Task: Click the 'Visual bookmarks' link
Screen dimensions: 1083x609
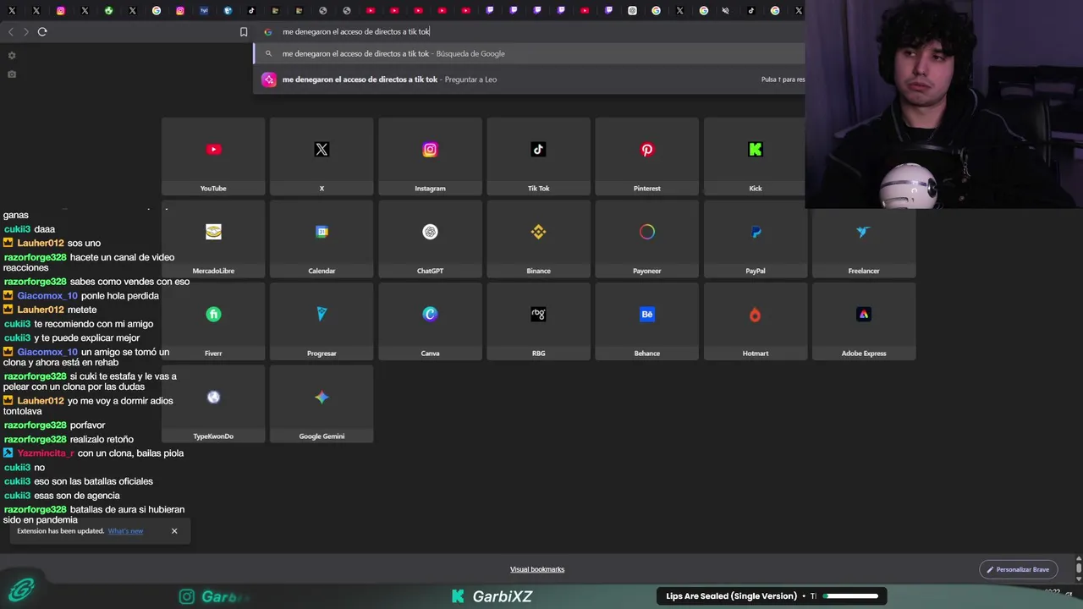Action: click(x=537, y=569)
